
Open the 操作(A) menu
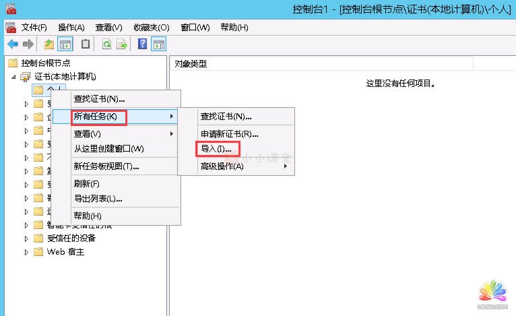click(x=71, y=27)
